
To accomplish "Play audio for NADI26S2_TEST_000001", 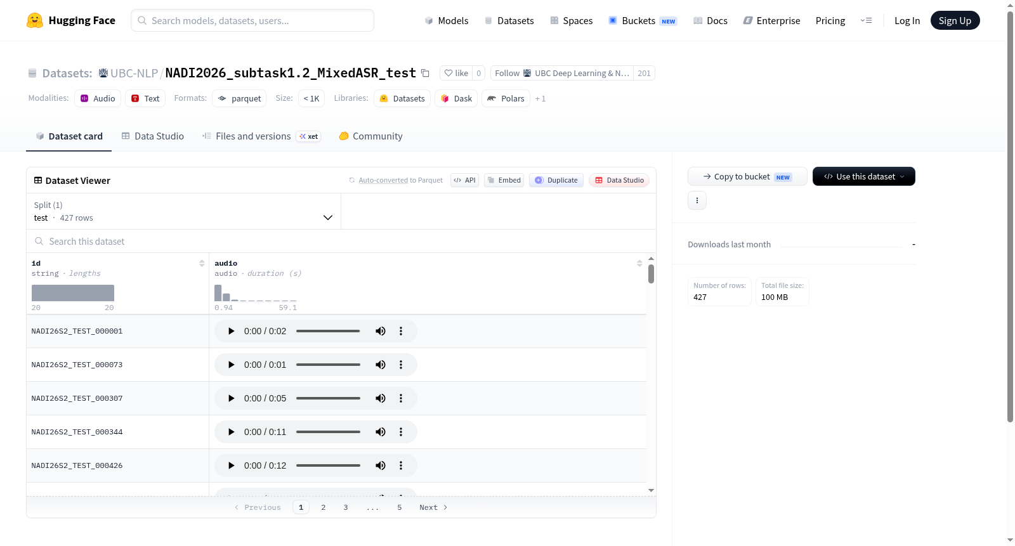I will tap(231, 331).
